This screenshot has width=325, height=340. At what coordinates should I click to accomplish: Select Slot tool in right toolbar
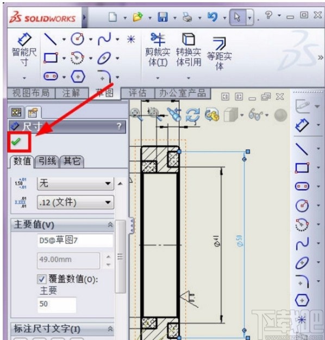302,186
